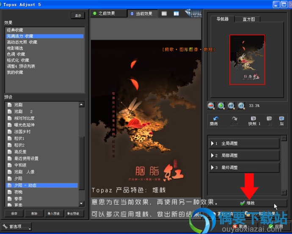The width and height of the screenshot is (292, 234).
Task: Click 导入预设 to import presets
Action: click(54, 214)
